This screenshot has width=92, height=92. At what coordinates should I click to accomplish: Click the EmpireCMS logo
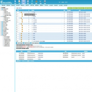coord(6,2)
